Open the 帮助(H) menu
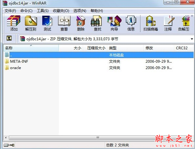The height and width of the screenshot is (149, 195). (97, 11)
